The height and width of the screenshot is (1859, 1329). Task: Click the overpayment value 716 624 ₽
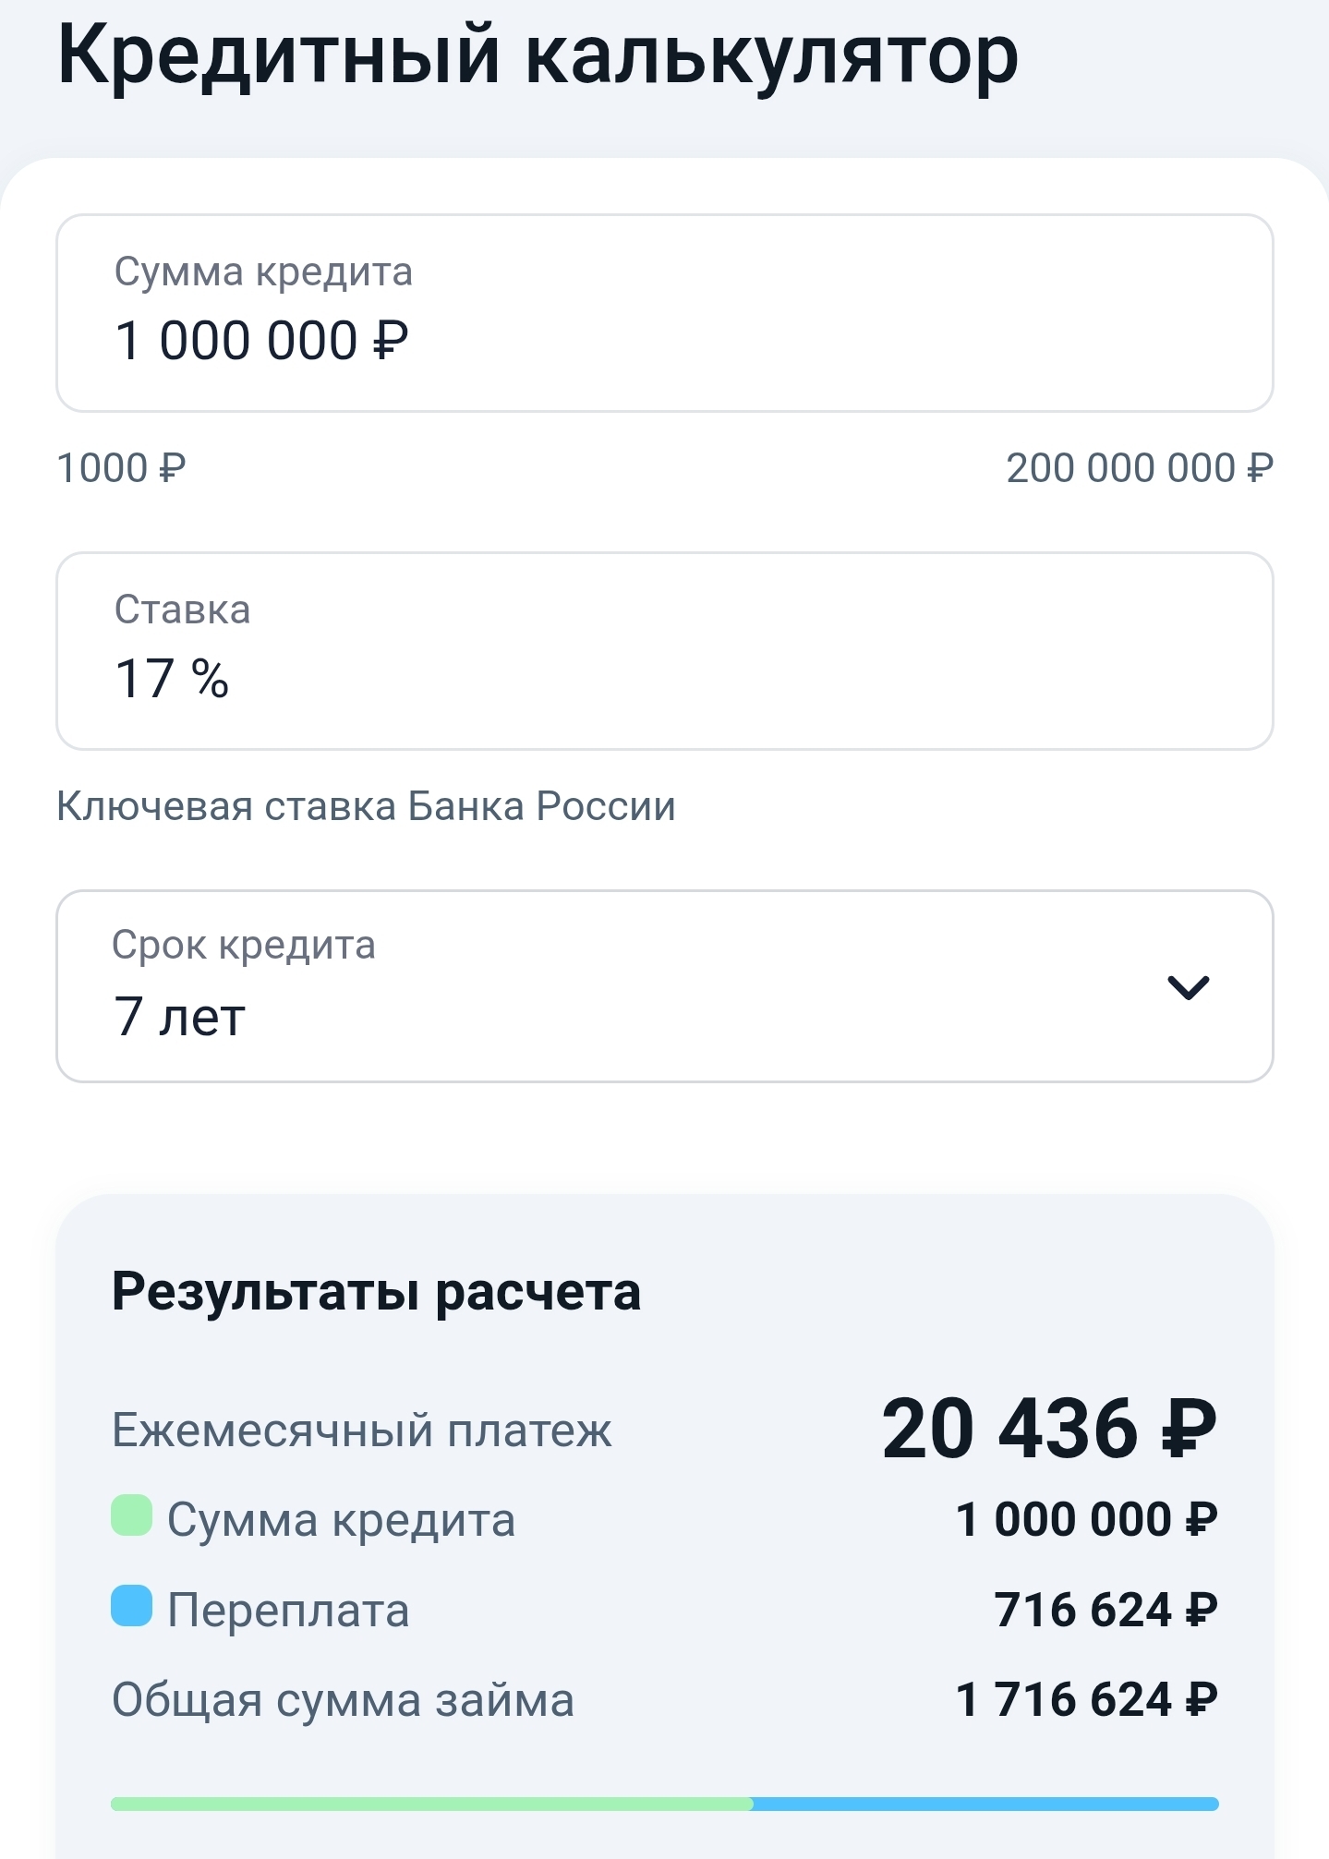pos(1105,1610)
